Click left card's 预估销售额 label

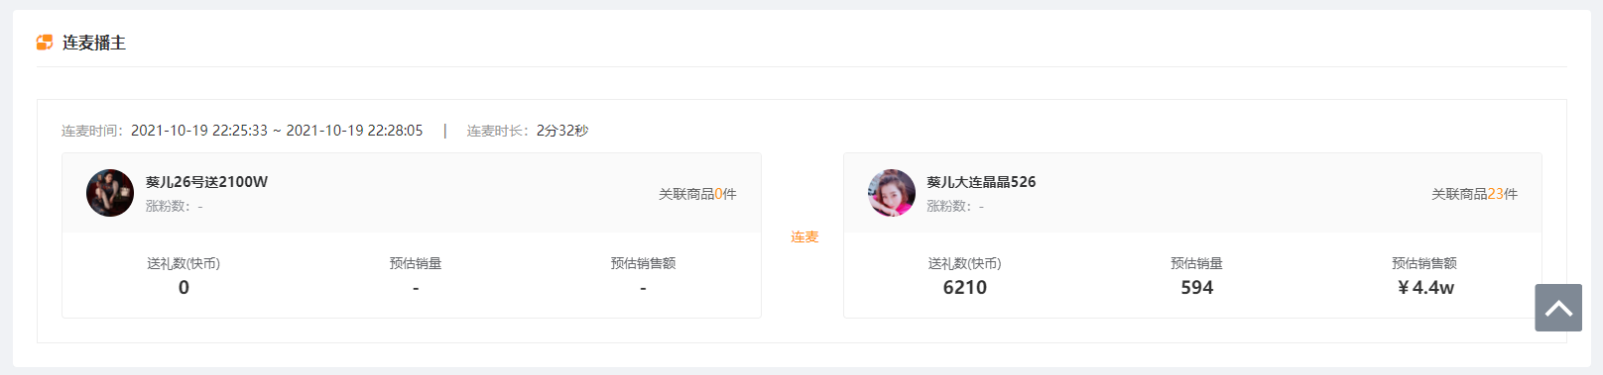coord(643,263)
